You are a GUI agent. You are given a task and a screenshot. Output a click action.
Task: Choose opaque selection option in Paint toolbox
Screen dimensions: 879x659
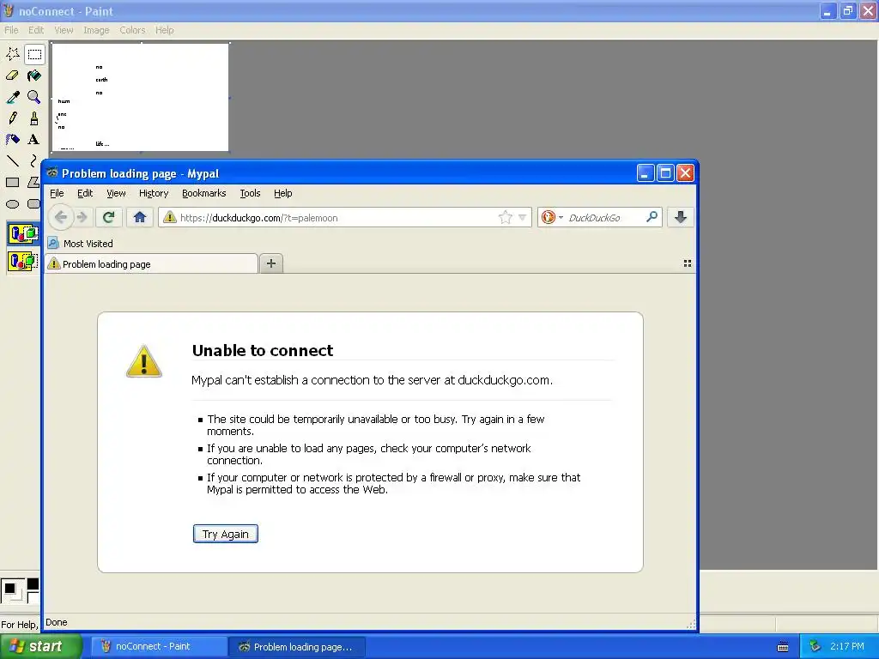23,233
